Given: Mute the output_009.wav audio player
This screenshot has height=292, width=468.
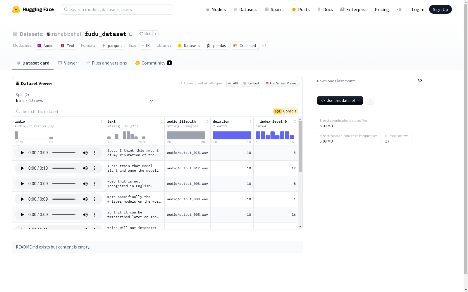Looking at the screenshot, I should click(85, 199).
